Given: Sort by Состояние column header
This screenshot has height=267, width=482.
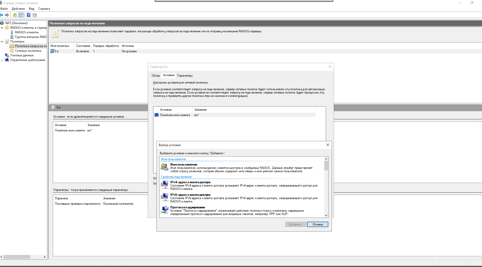Looking at the screenshot, I should (x=83, y=46).
